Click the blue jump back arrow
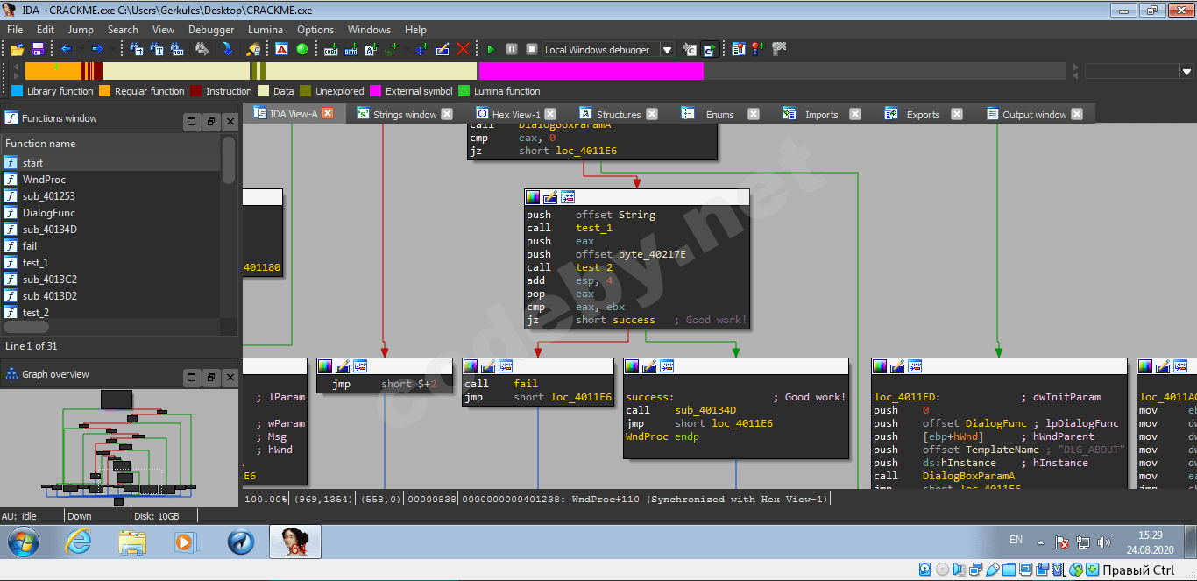The width and height of the screenshot is (1197, 581). [x=65, y=49]
